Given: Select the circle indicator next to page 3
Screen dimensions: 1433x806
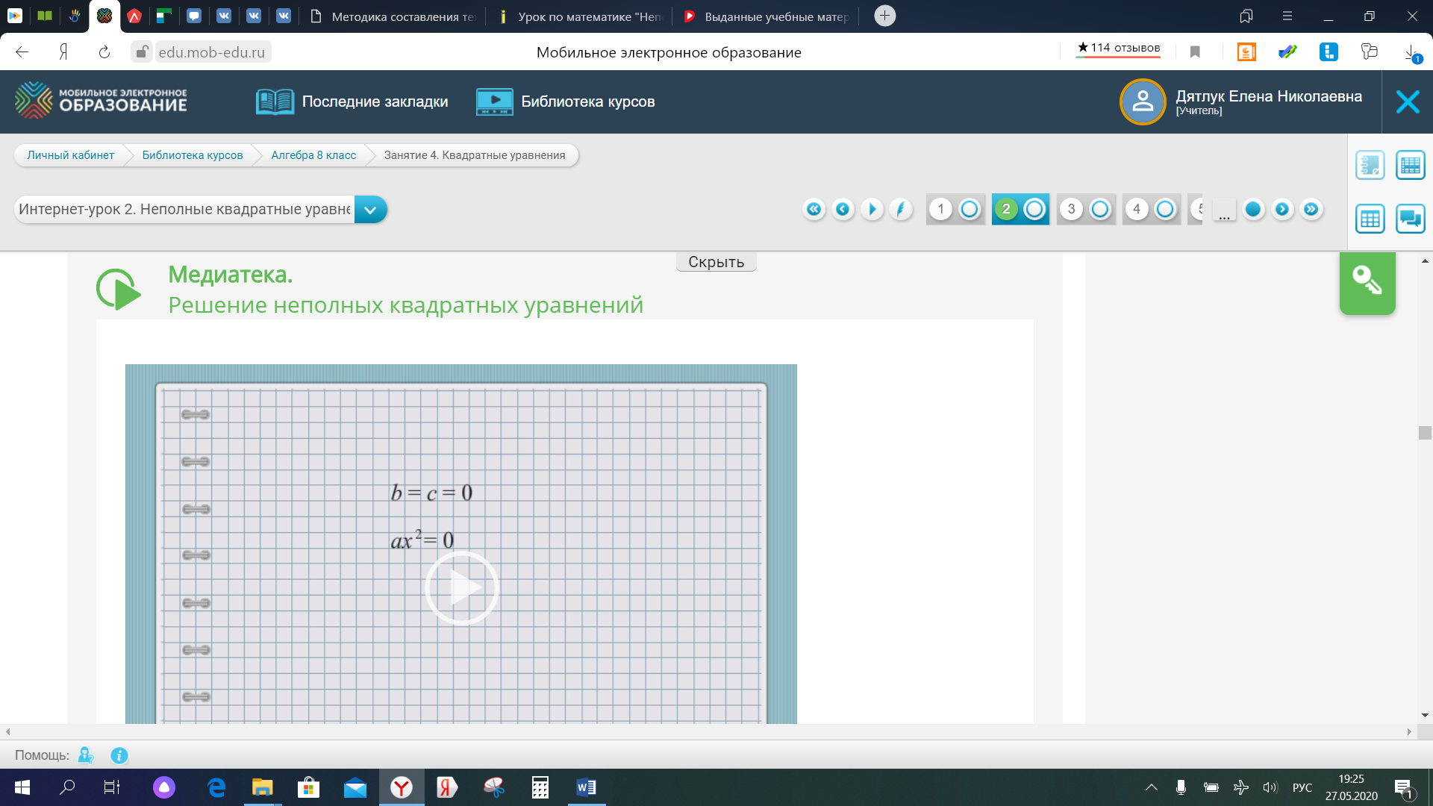Looking at the screenshot, I should click(1099, 209).
